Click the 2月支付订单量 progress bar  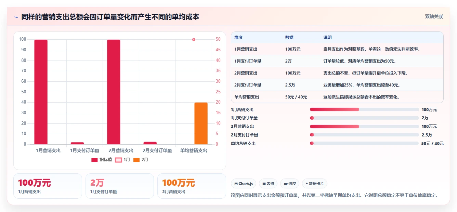point(364,135)
